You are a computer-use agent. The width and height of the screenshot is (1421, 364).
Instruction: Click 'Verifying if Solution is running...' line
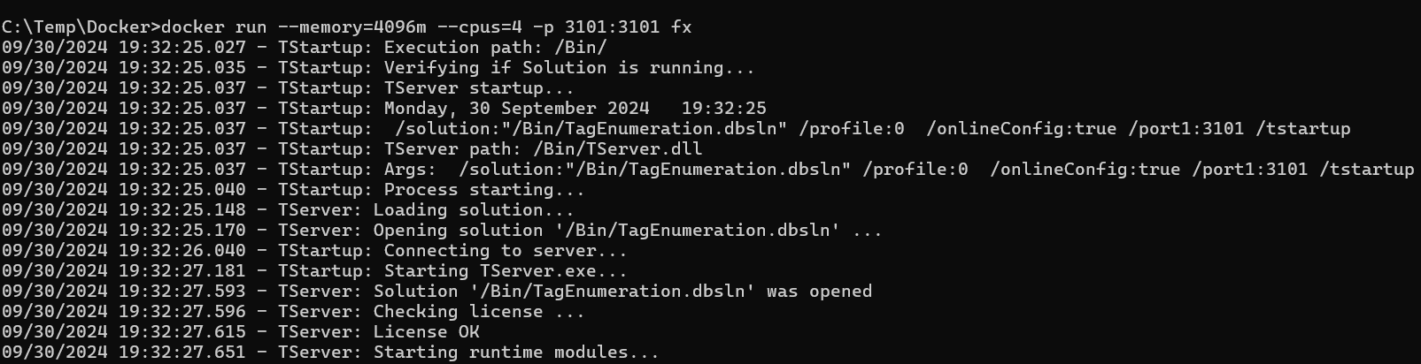(378, 68)
